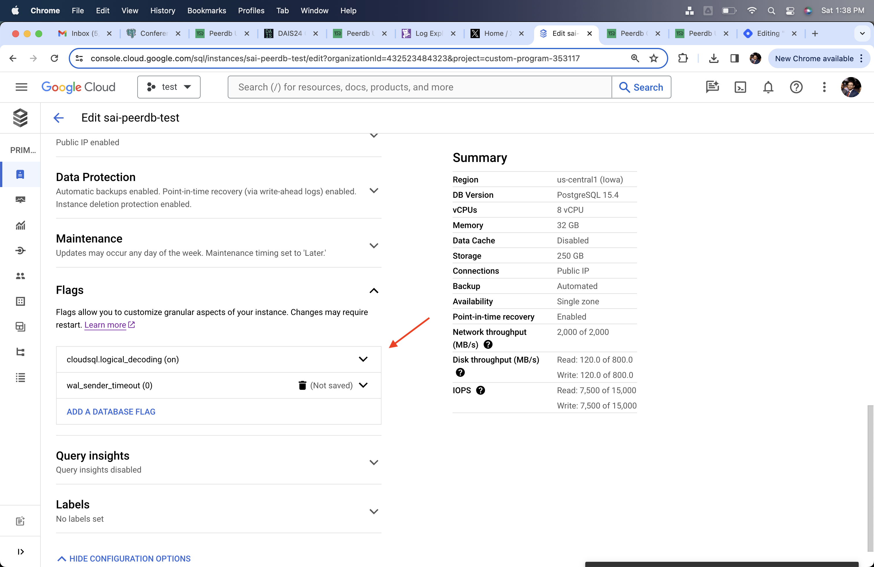Click the Google Cloud home icon
Screen dimensions: 874x567
[78, 87]
